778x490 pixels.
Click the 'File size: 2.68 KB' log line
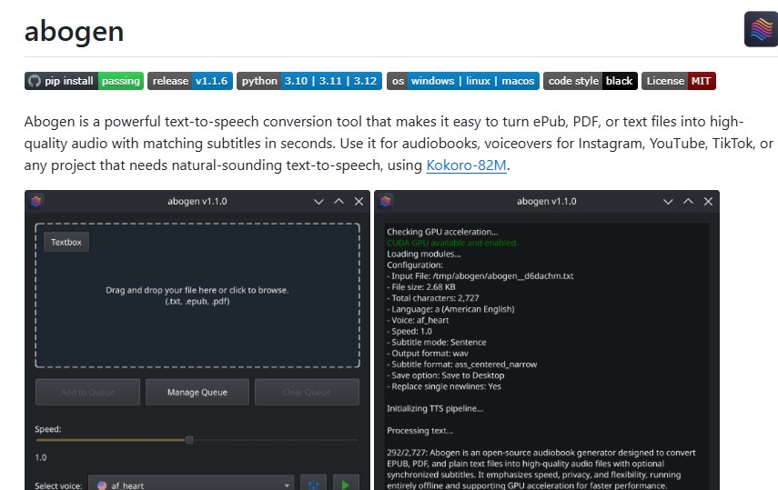click(421, 287)
